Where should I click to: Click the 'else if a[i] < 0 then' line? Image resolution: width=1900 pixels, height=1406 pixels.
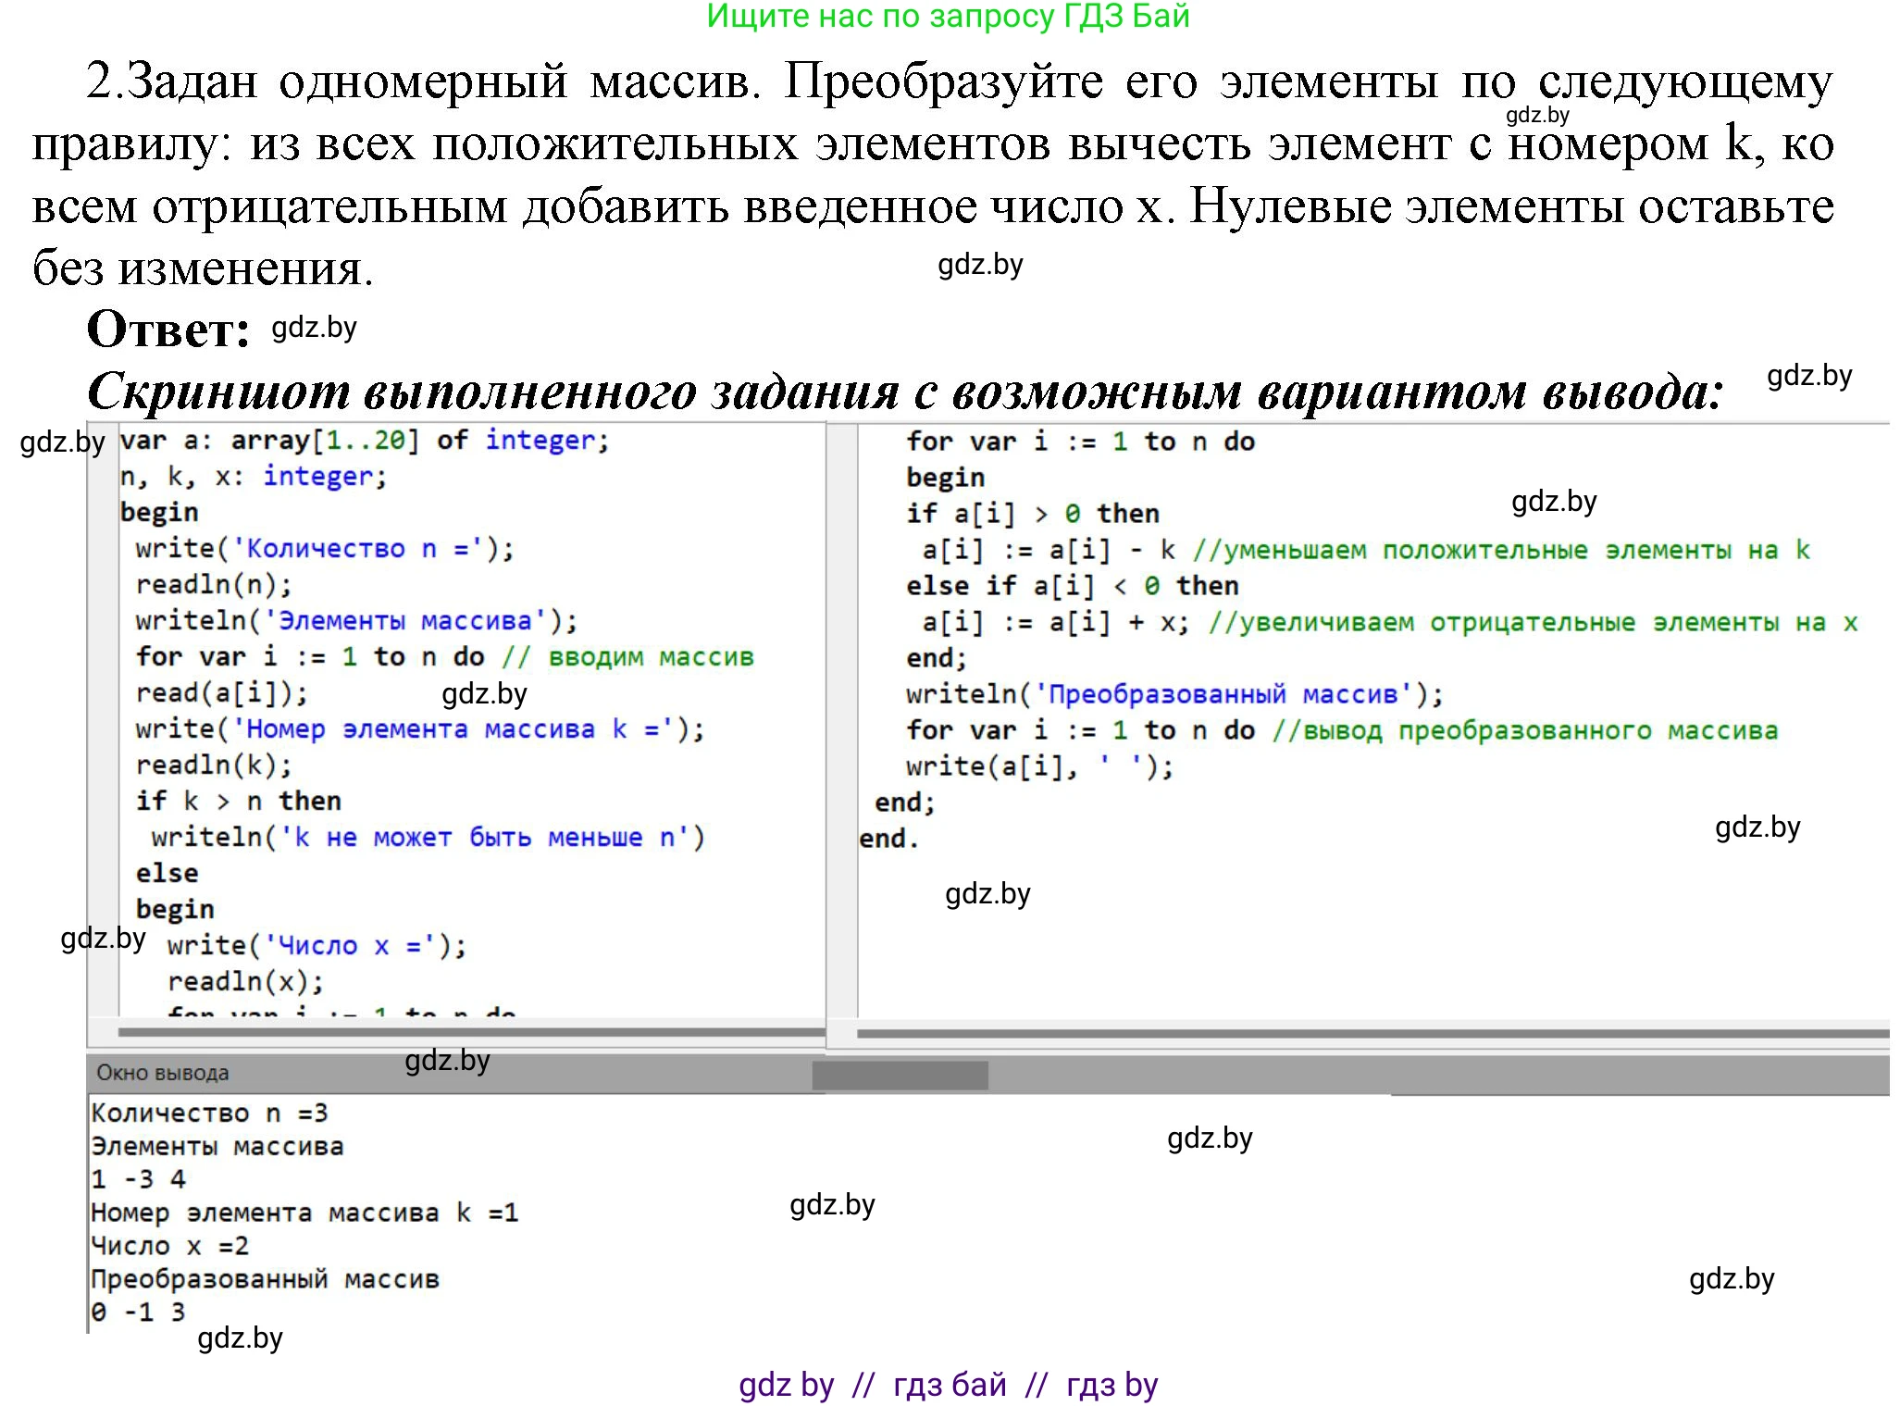1072,586
